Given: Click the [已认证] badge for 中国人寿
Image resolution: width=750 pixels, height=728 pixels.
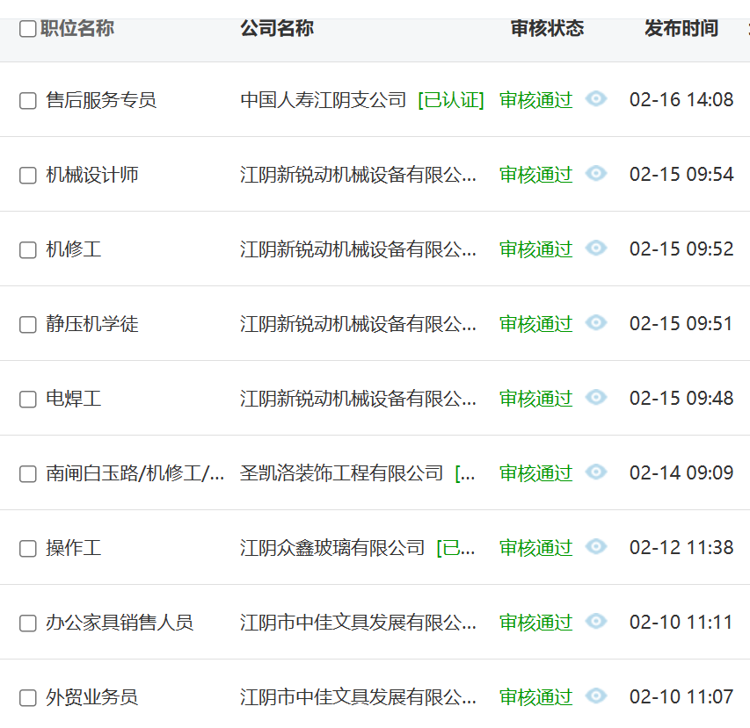Looking at the screenshot, I should coord(451,100).
